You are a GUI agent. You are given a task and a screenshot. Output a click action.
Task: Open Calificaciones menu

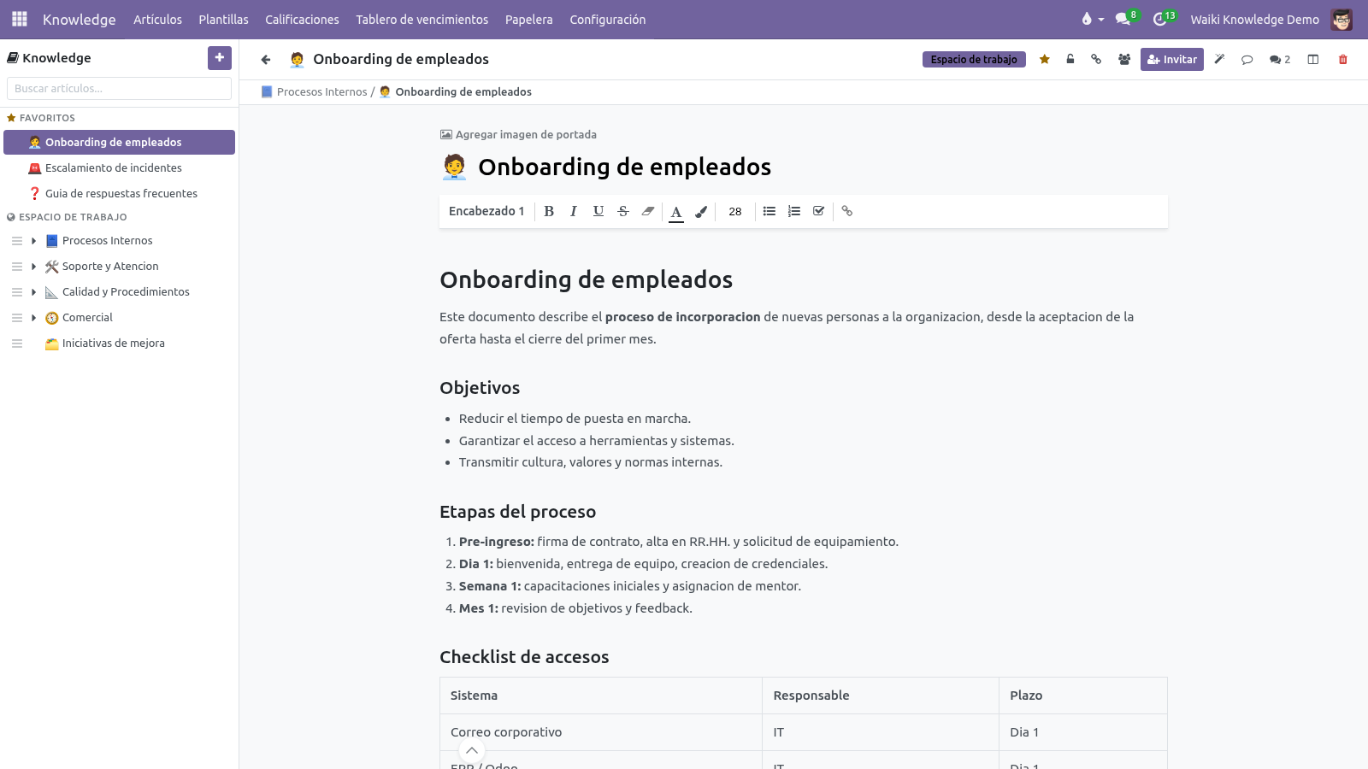(x=302, y=19)
